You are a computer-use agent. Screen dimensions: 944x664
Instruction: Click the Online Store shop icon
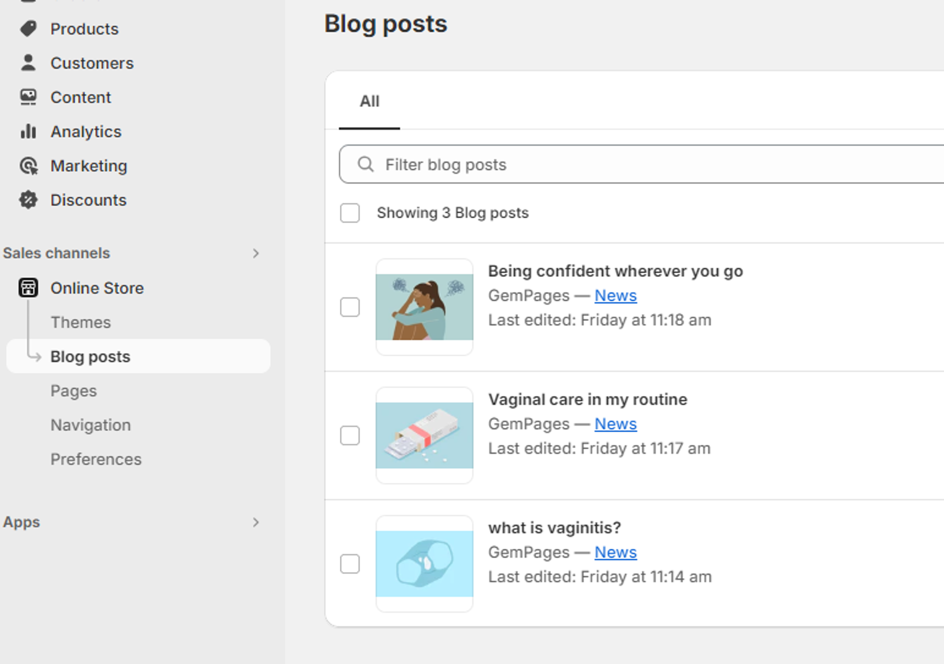[28, 287]
